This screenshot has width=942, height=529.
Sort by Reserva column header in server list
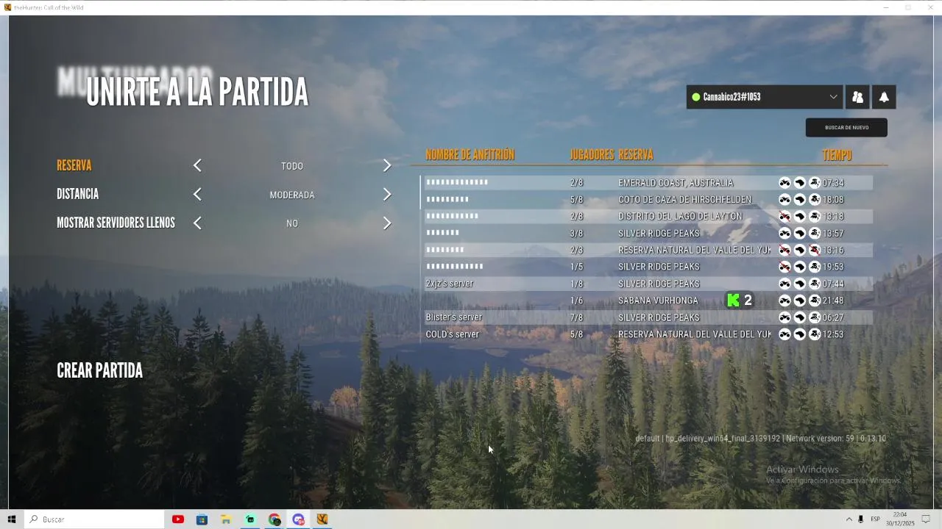636,155
